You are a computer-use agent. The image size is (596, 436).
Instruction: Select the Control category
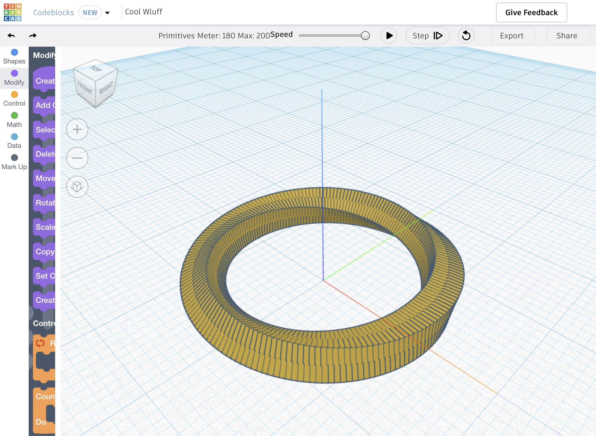14,99
